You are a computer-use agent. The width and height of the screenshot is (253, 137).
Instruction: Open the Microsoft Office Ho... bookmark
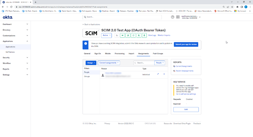click(223, 11)
